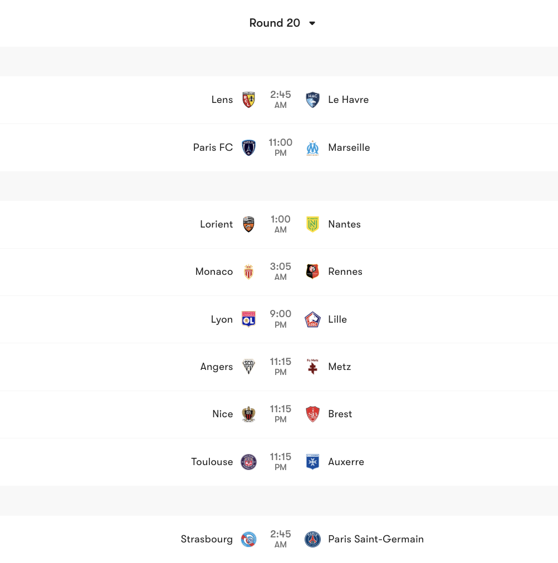The width and height of the screenshot is (558, 563).
Task: Click the Strasbourg club logo
Action: pyautogui.click(x=249, y=539)
